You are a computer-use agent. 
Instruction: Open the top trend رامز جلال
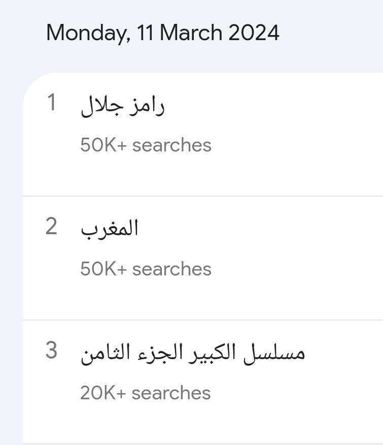122,106
